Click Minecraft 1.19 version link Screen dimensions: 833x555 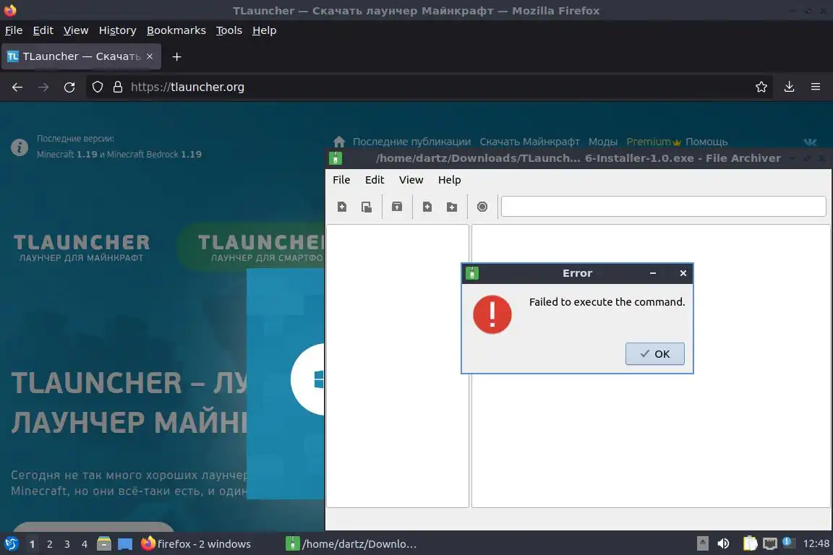click(x=67, y=155)
